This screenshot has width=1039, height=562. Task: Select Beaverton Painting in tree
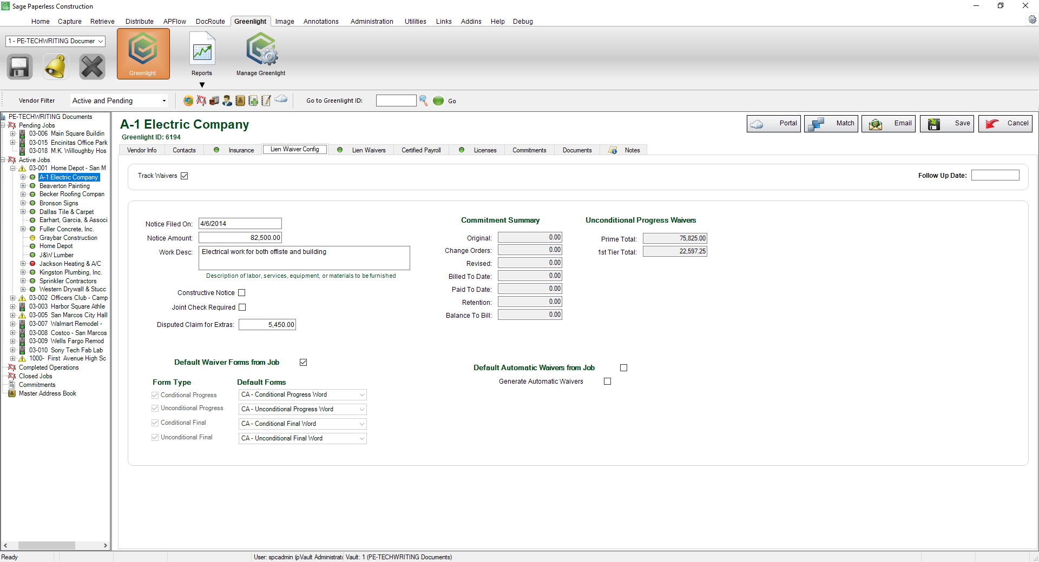(64, 186)
